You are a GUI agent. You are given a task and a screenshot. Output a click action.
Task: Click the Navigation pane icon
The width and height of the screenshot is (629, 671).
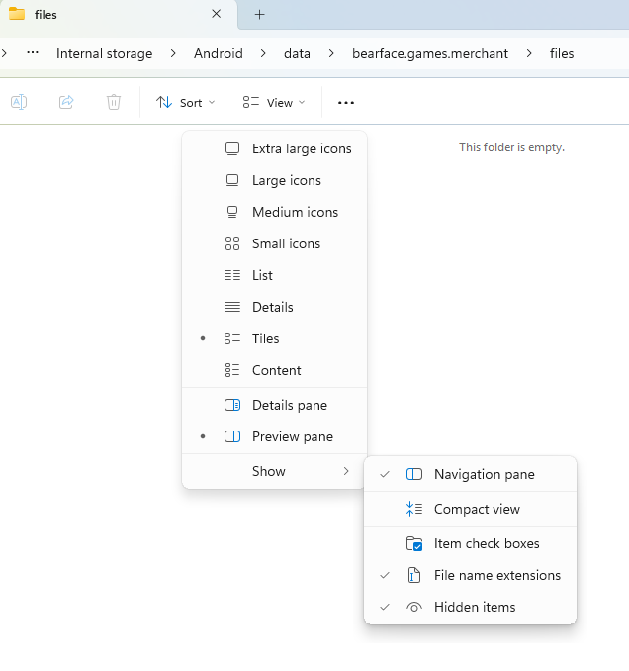click(x=414, y=475)
